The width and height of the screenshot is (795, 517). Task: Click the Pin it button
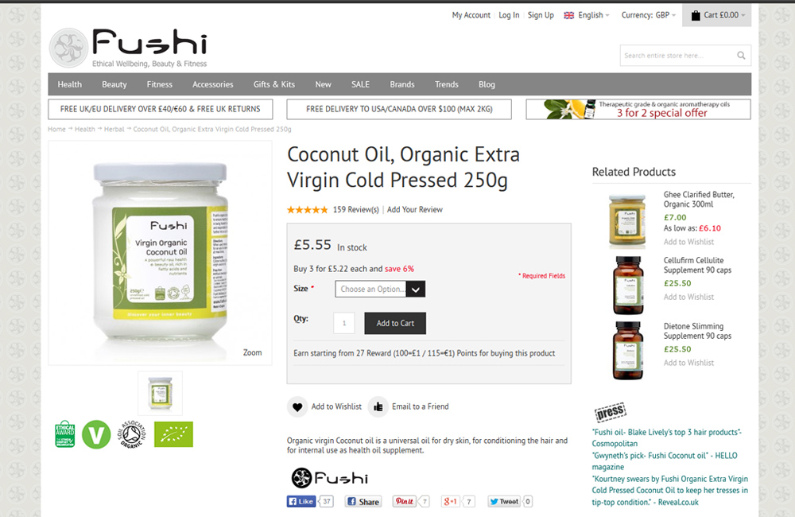tap(405, 501)
